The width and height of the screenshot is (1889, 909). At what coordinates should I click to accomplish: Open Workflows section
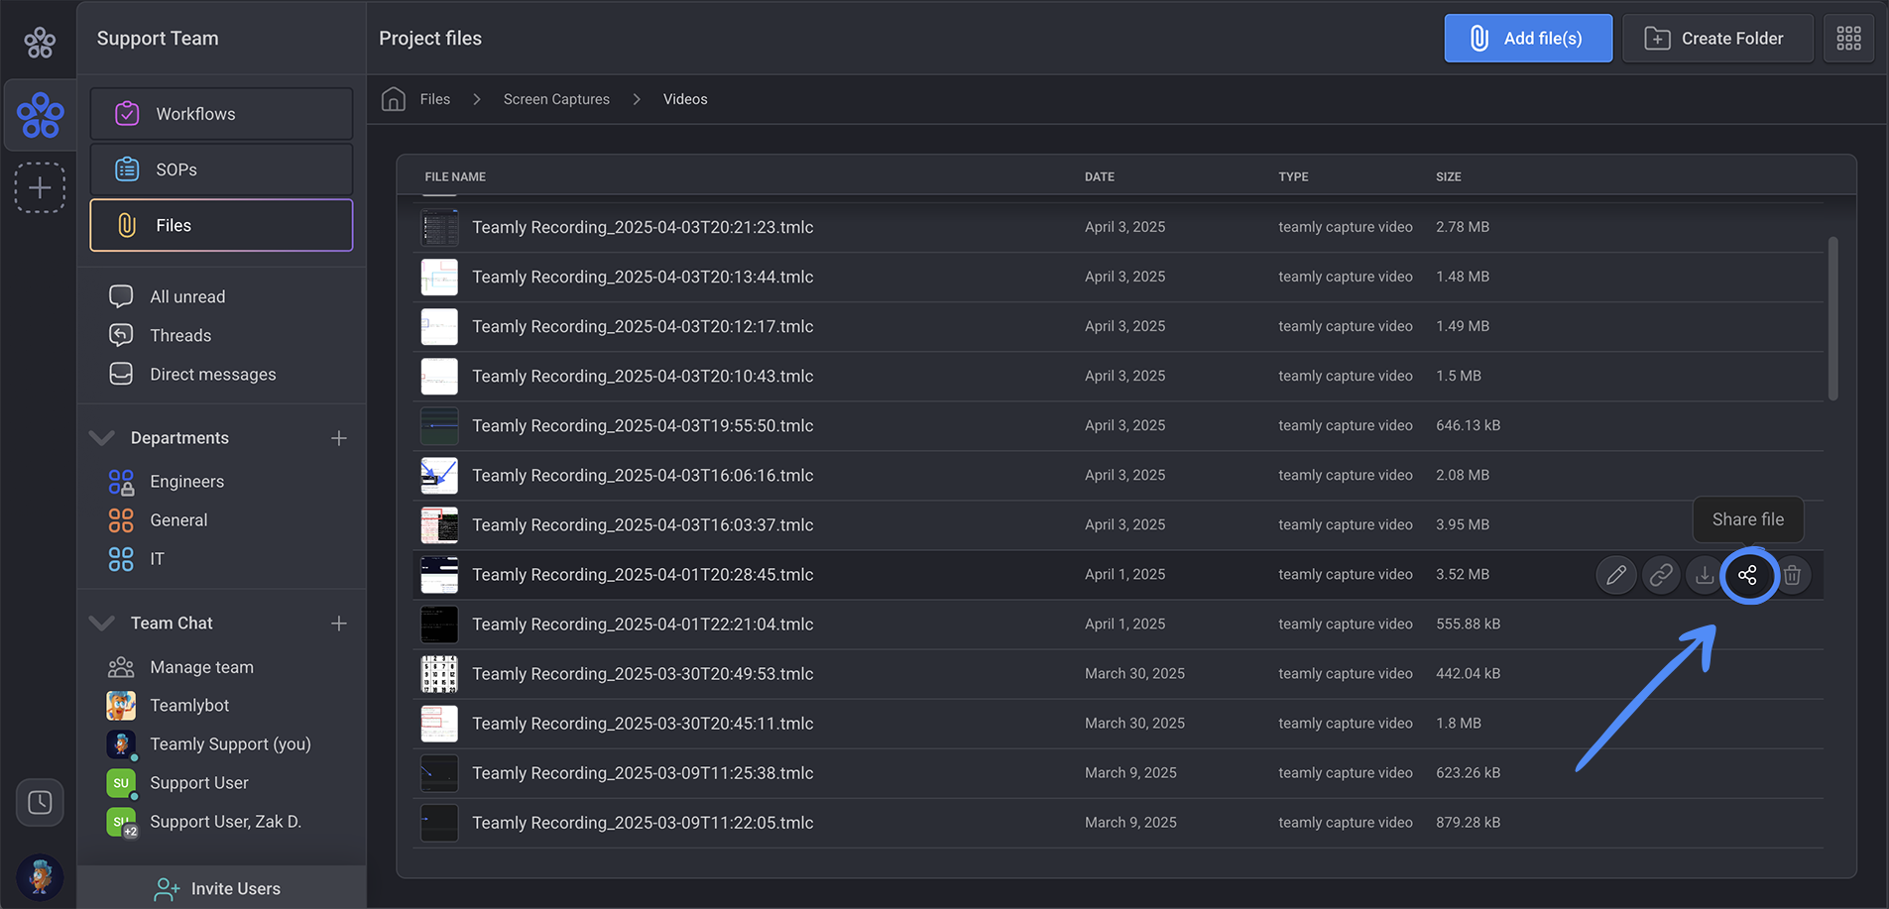(x=221, y=114)
